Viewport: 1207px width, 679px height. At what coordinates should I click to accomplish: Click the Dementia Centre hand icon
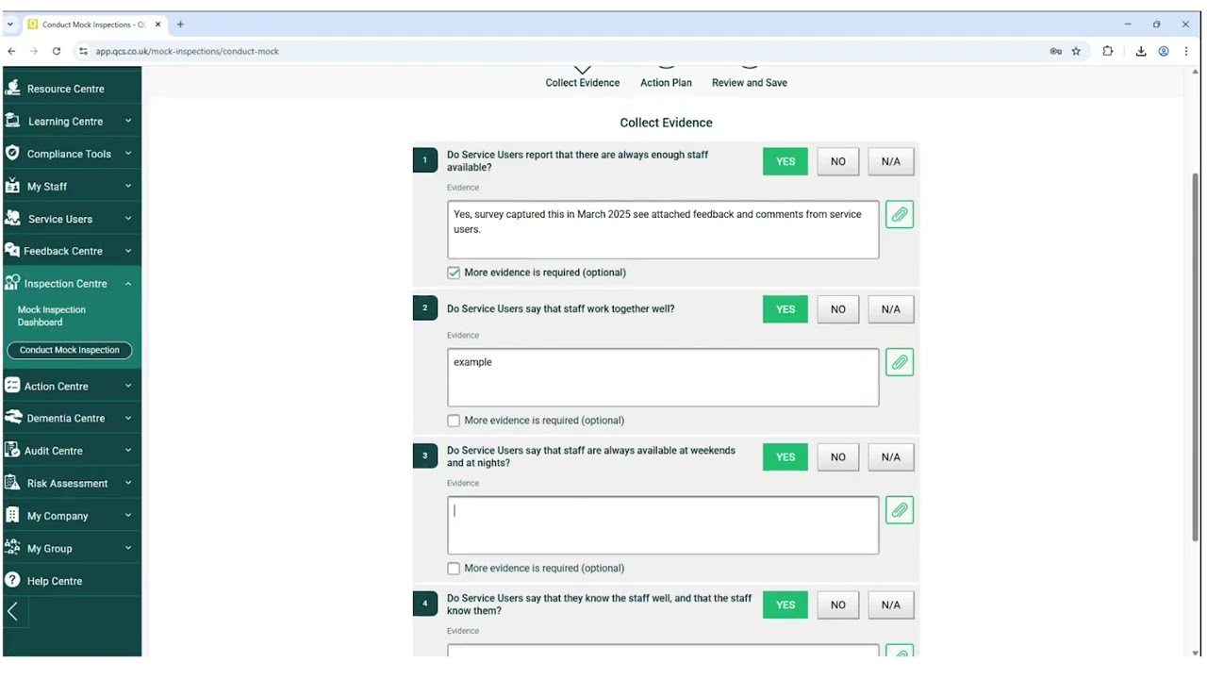(12, 418)
